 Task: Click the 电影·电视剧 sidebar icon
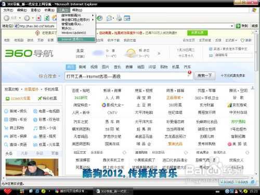pyautogui.click(x=35, y=111)
